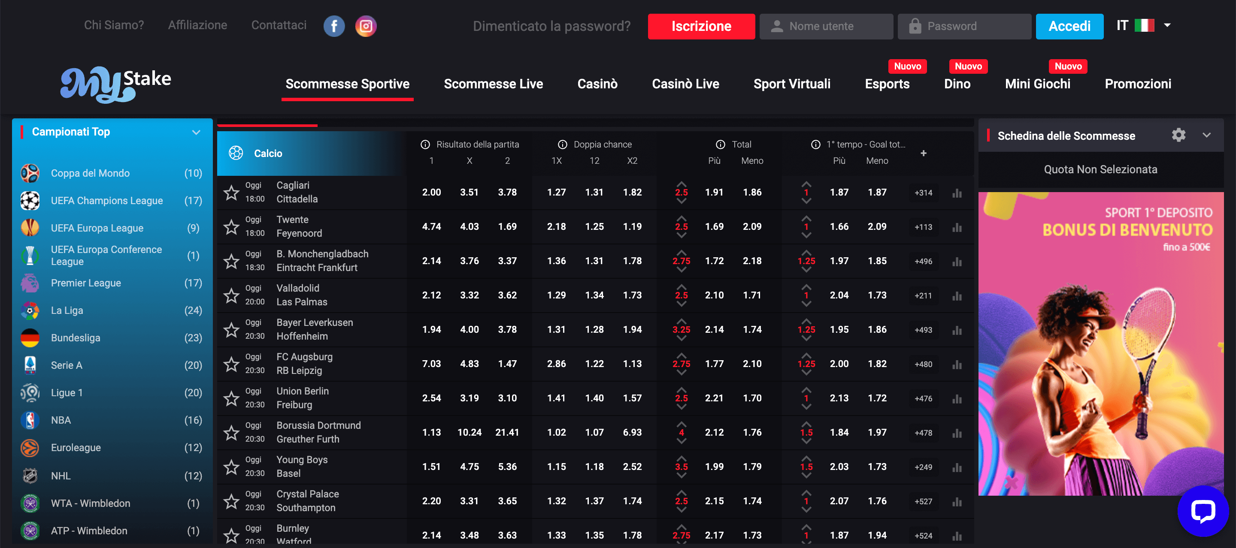This screenshot has width=1236, height=548.
Task: Focus the Password field
Action: click(x=964, y=26)
